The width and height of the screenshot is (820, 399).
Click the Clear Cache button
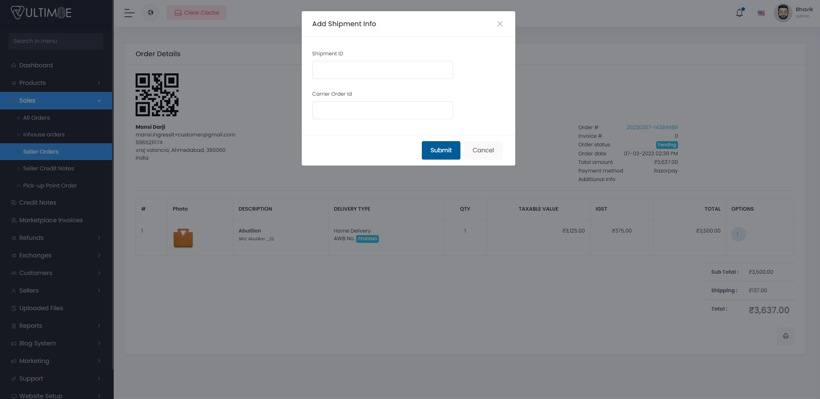coord(196,12)
